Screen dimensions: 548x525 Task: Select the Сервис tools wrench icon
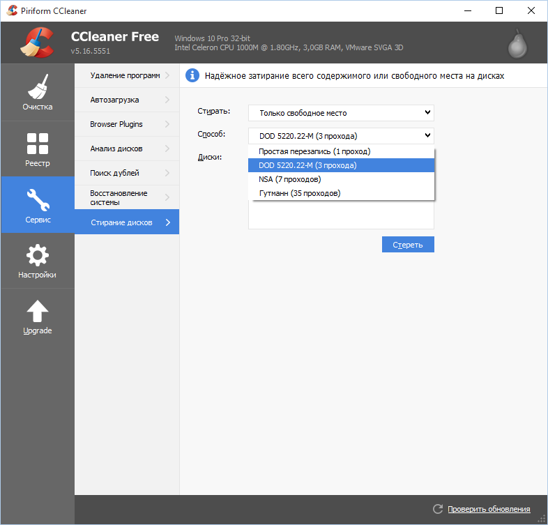[38, 200]
